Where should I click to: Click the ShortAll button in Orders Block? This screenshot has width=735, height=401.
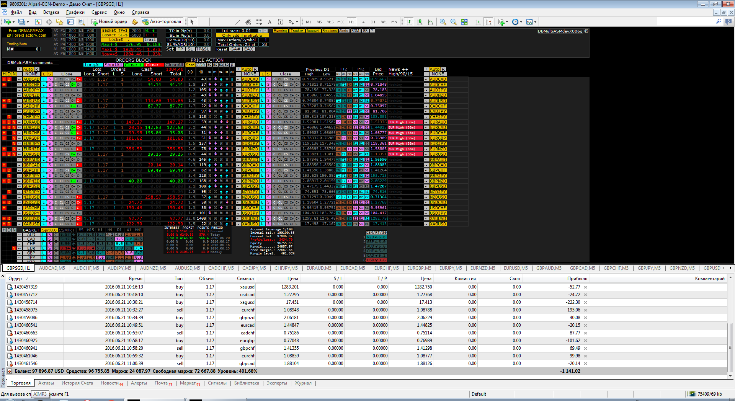click(x=113, y=65)
